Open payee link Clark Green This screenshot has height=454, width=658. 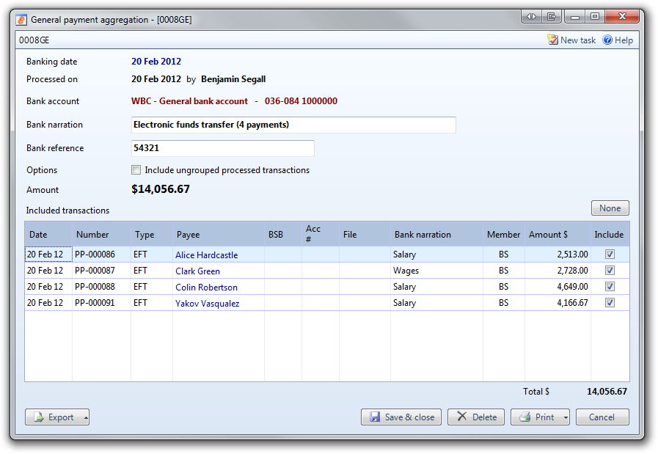(x=197, y=271)
